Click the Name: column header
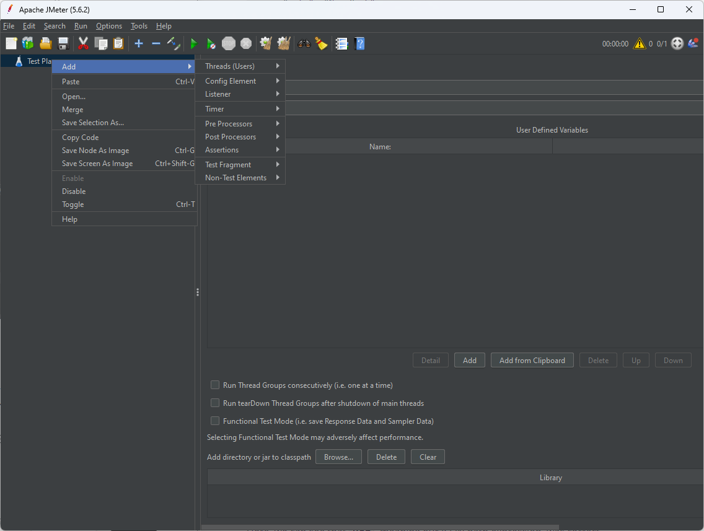 point(380,147)
